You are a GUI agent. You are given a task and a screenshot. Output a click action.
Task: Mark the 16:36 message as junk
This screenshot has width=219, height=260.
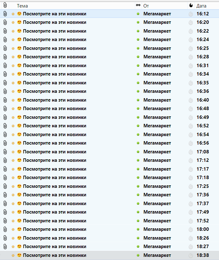click(x=191, y=92)
